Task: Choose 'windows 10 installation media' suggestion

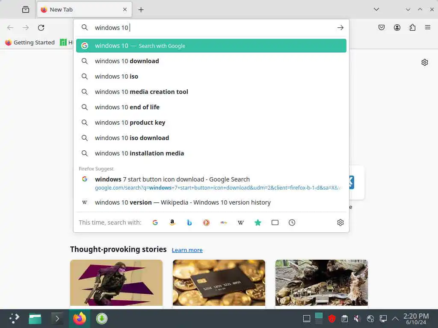Action: (x=211, y=153)
